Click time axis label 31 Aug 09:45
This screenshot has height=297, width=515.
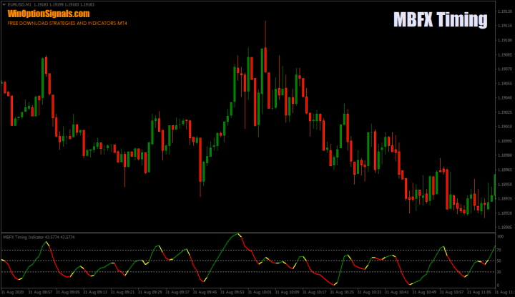point(205,292)
